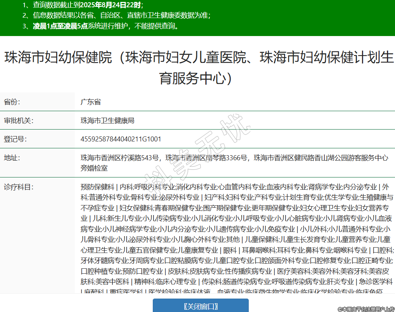Click registration number 45592587844040211G1001

click(x=121, y=139)
